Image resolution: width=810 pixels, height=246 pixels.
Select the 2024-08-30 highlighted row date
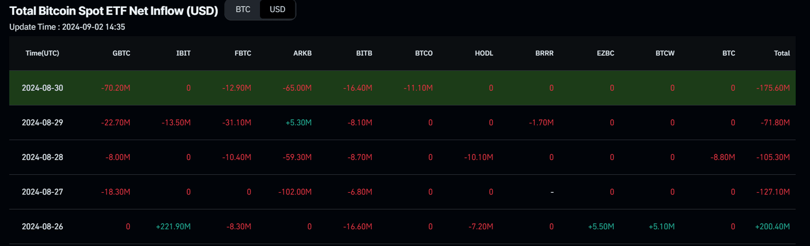point(42,88)
